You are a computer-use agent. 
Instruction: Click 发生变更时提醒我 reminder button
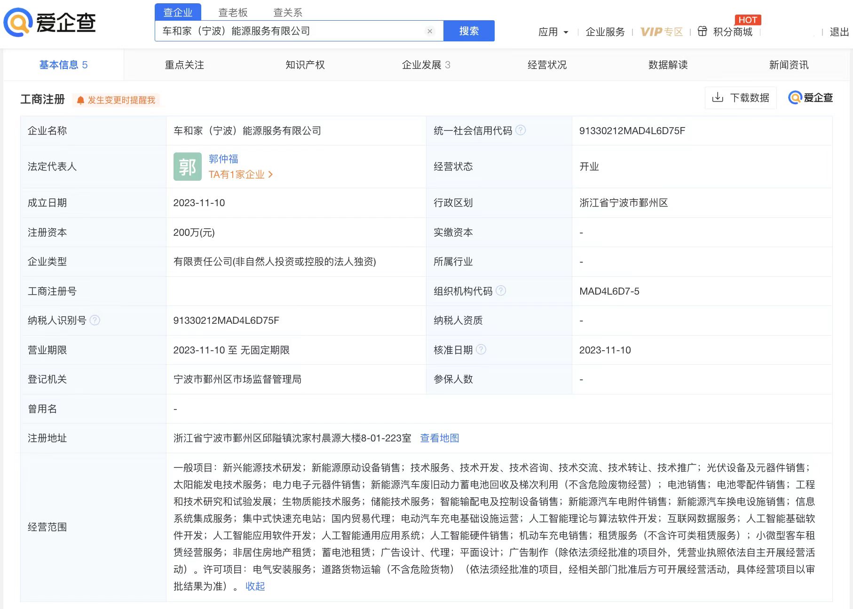116,100
